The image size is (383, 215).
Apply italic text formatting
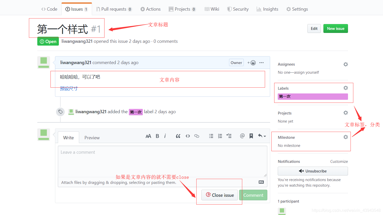coord(165,136)
